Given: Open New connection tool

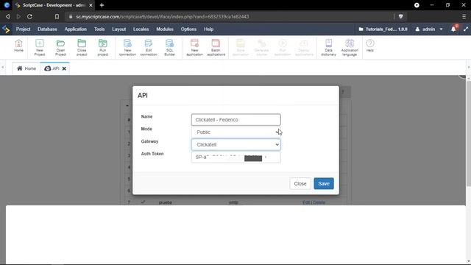Looking at the screenshot, I should click(x=127, y=47).
